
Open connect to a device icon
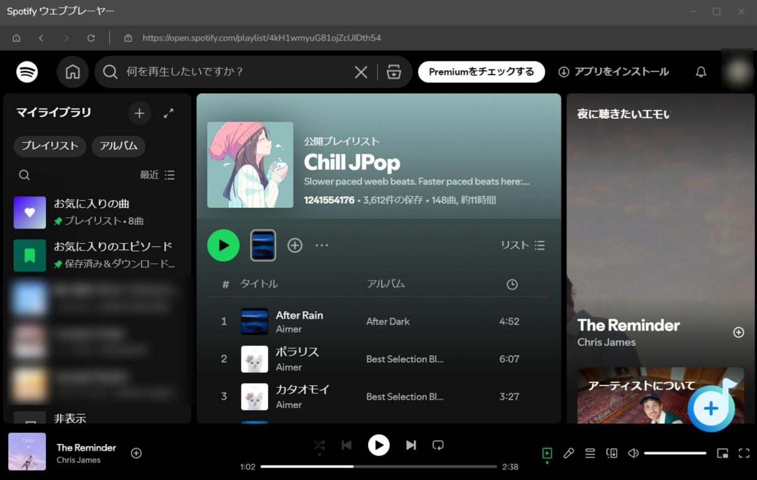point(612,453)
